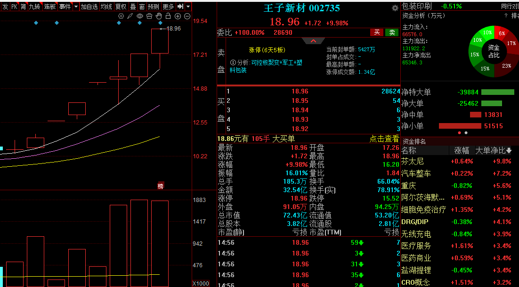This screenshot has width=519, height=287.
Task: Click the latest tall candlestick marked 18.96
Action: coord(160,41)
